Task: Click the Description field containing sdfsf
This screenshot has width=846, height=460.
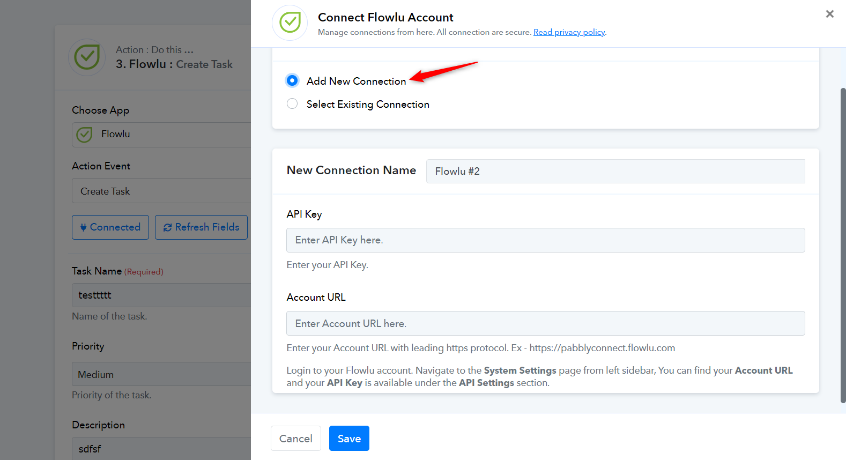Action: click(x=161, y=449)
